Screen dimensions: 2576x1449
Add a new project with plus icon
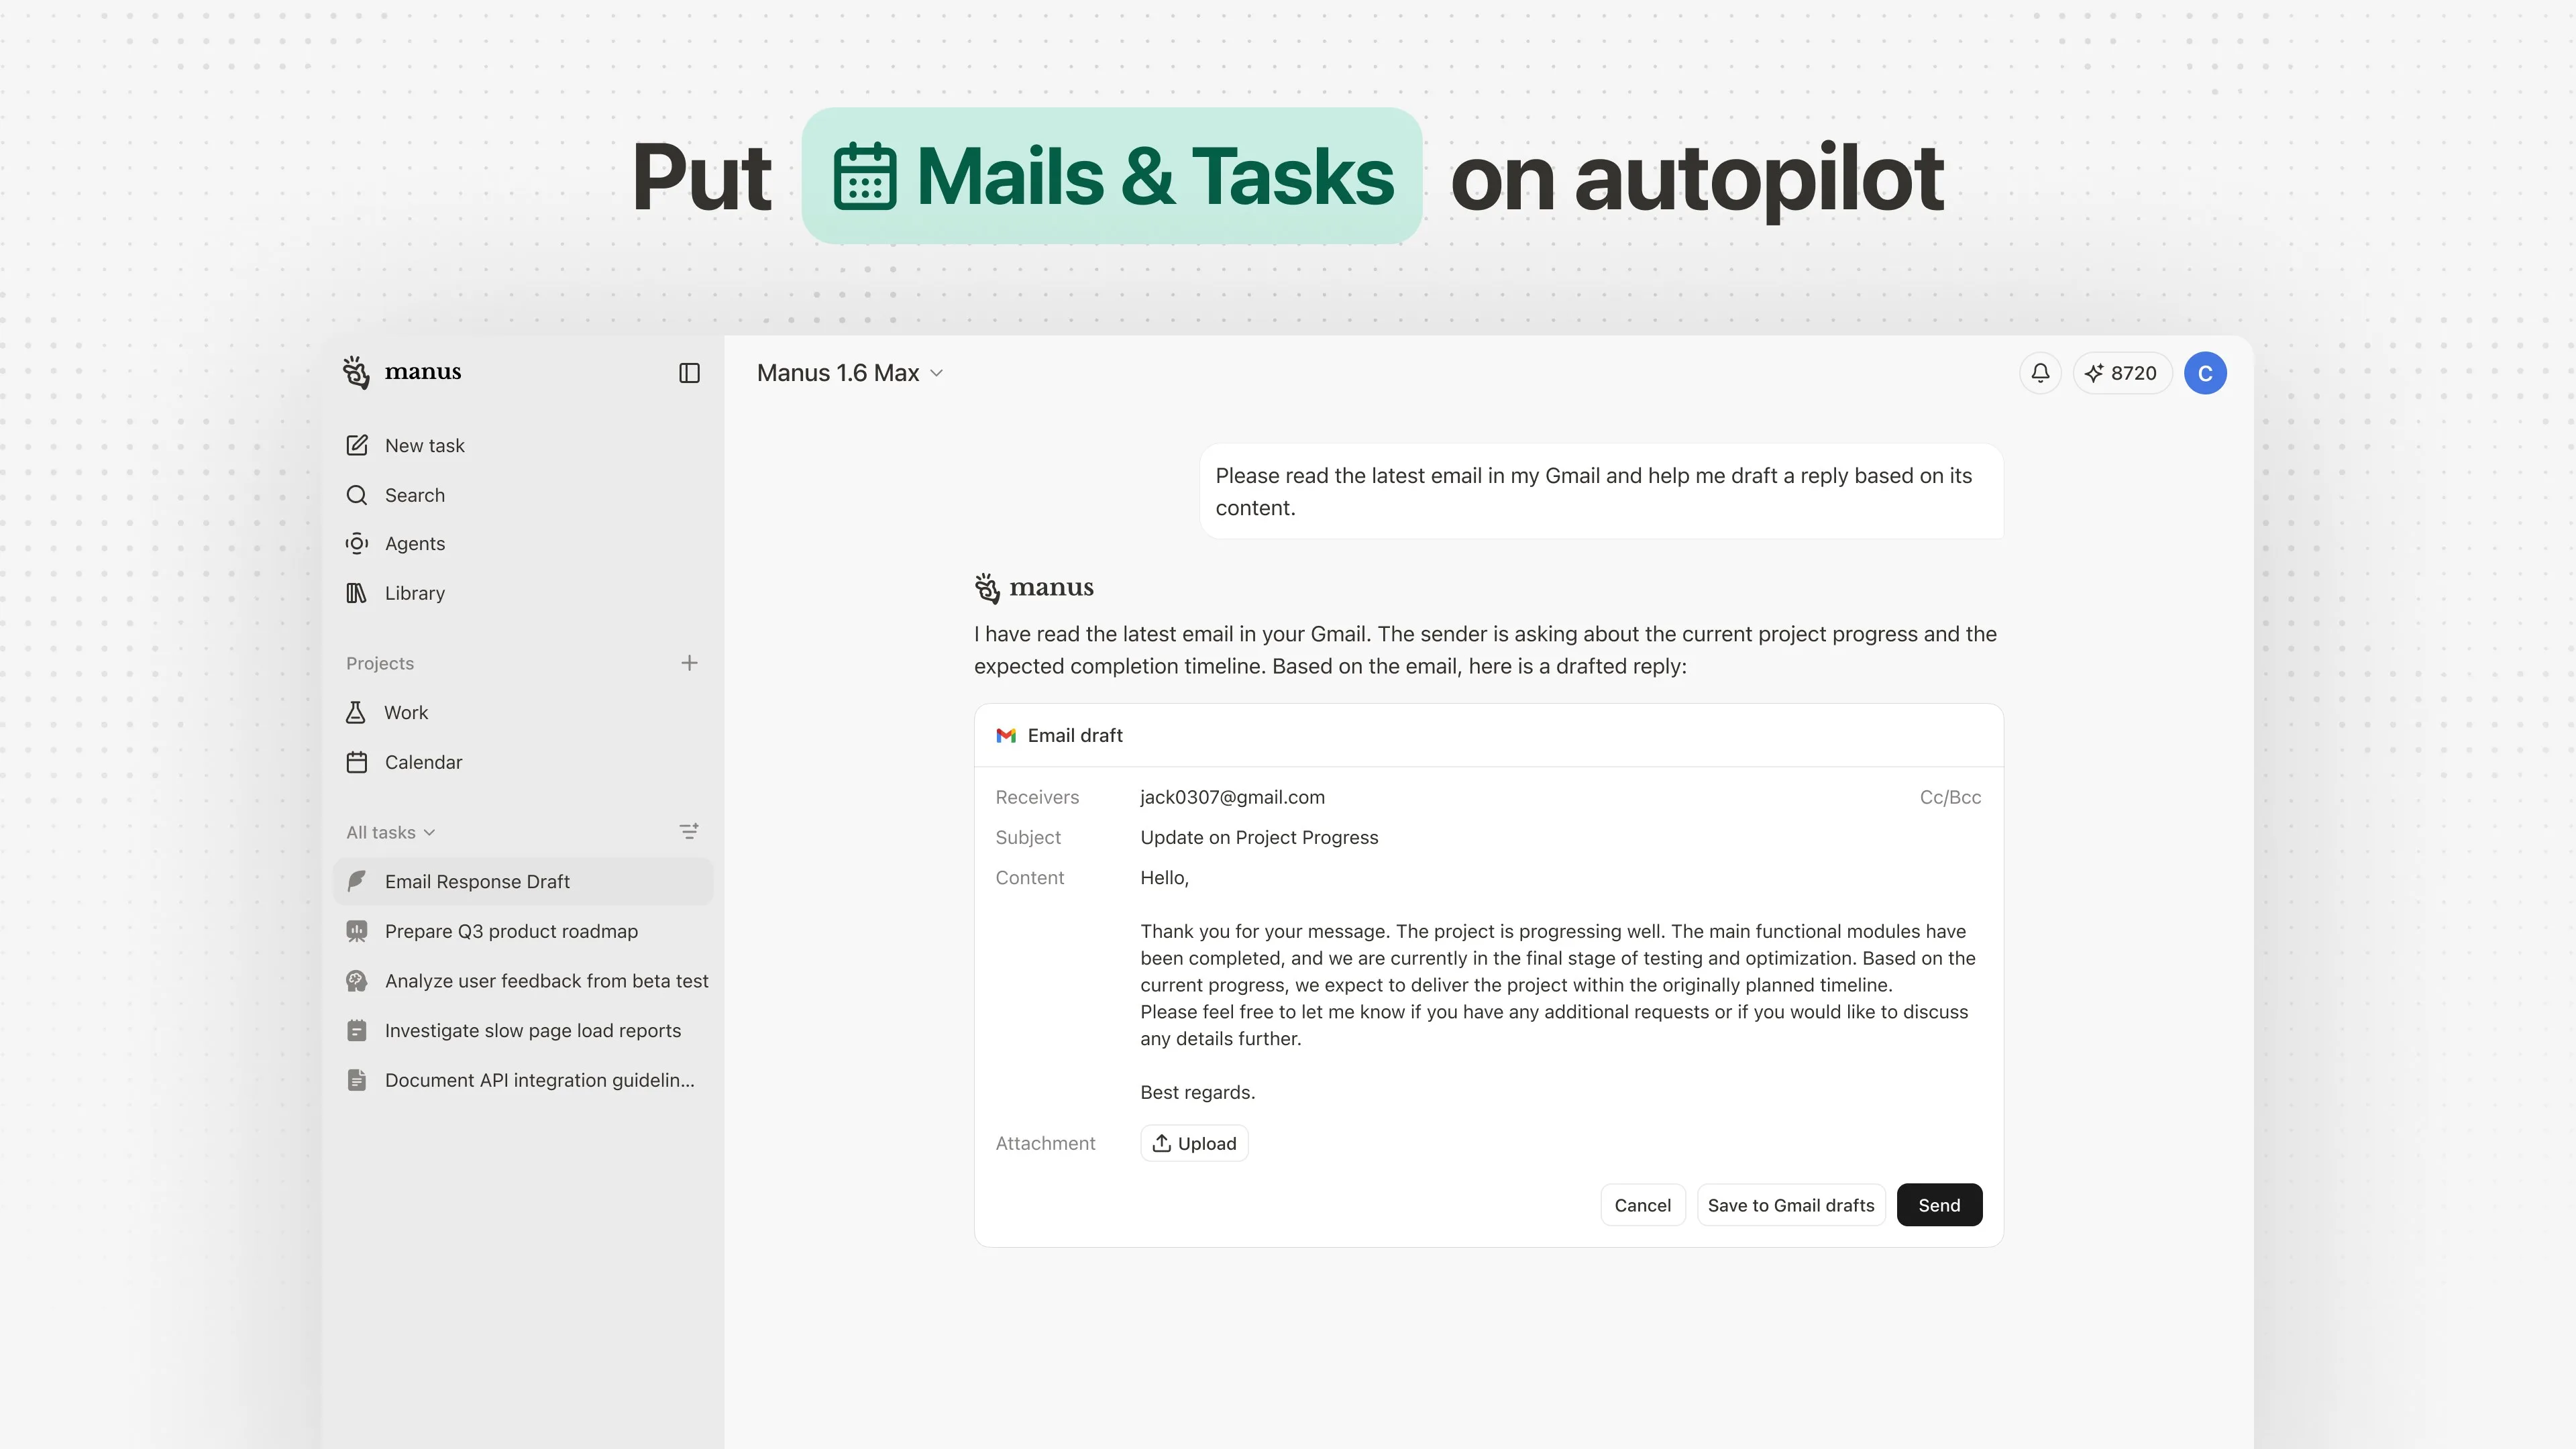(x=689, y=663)
